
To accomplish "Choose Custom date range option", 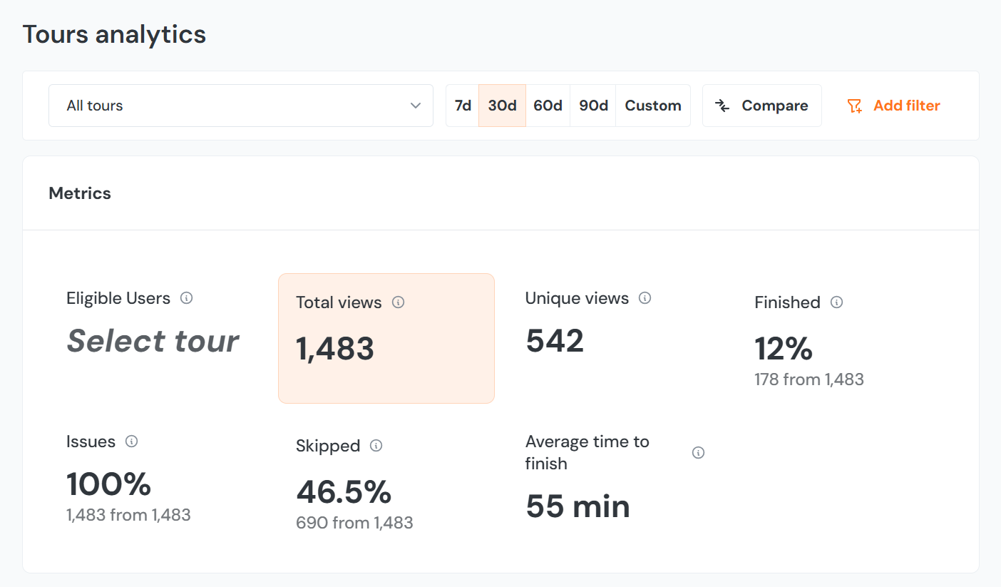I will pyautogui.click(x=652, y=106).
